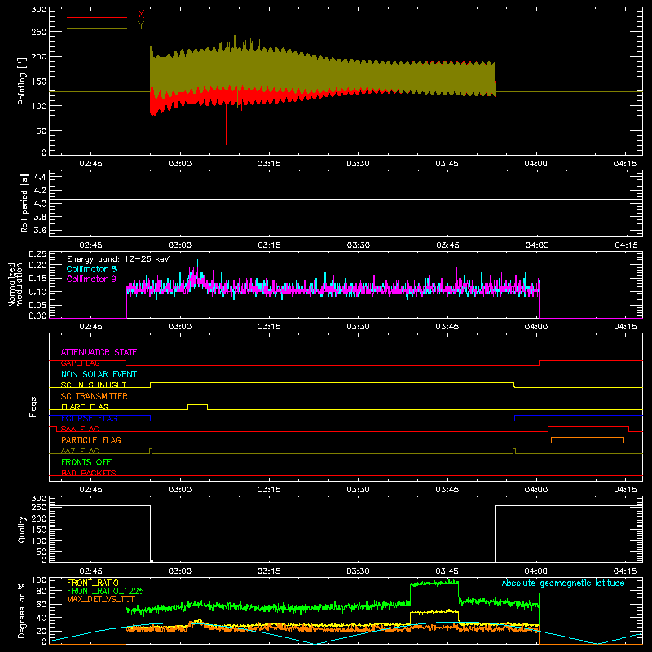Click the 0.15 modulation axis tick
652x652 pixels.
point(37,278)
